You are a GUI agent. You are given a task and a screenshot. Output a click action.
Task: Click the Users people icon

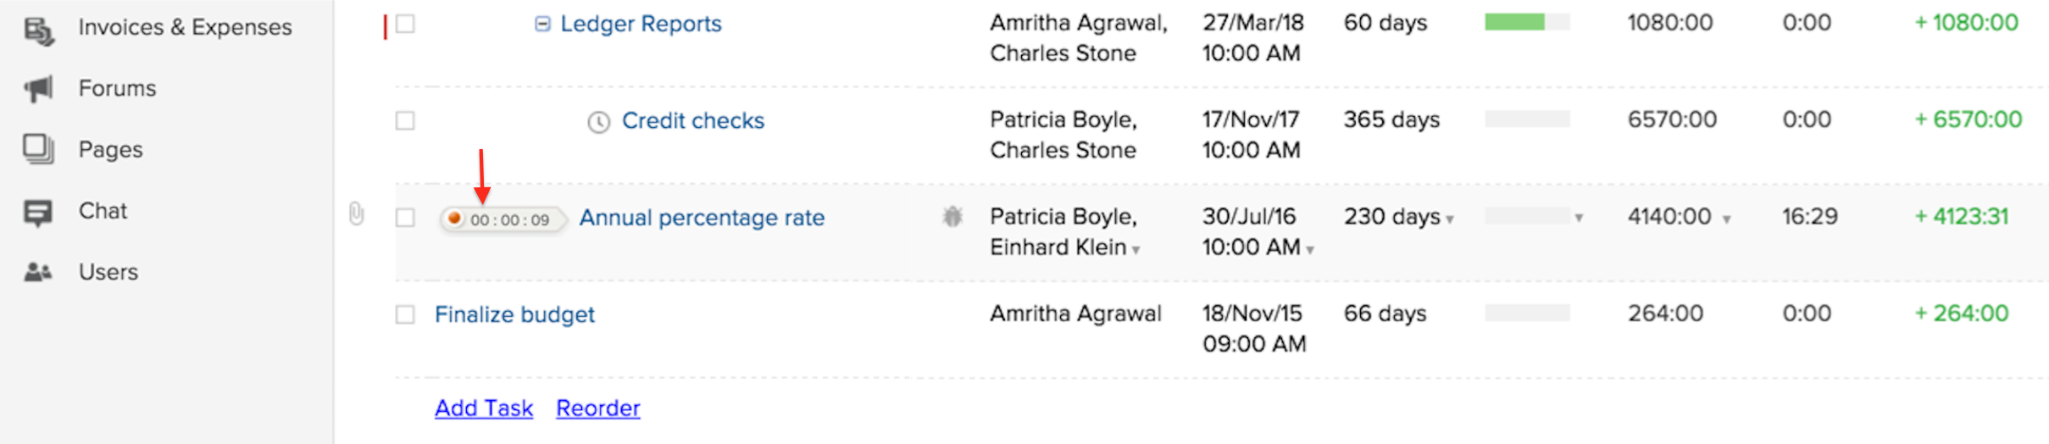[39, 272]
